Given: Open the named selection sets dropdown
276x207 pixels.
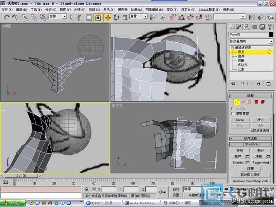Looking at the screenshot, I should point(243,16).
